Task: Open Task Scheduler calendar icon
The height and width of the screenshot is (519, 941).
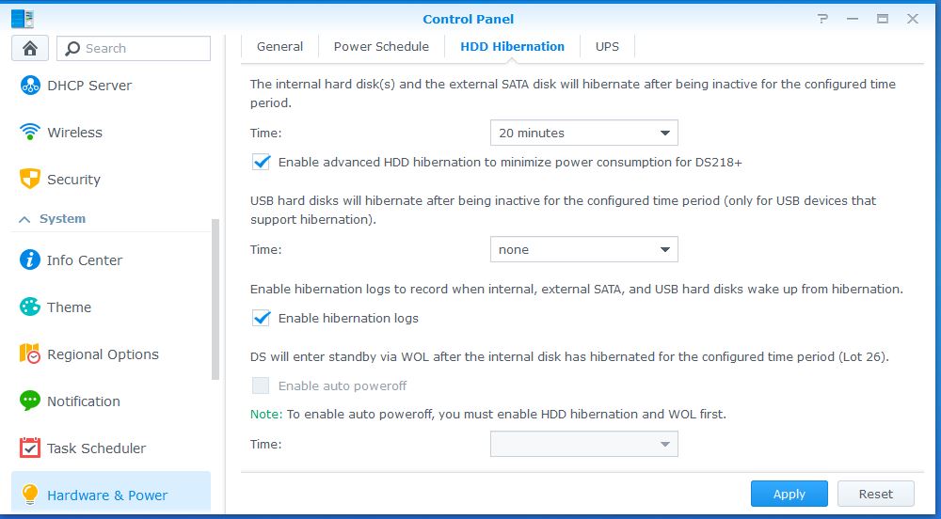Action: click(30, 448)
